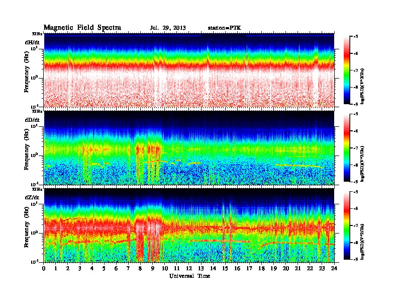Click the 'station=PTK' label
Viewport: 398px width, 308px height.
coord(225,28)
